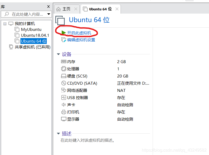Click the Ubuntu 64 位 VM icon in library
The height and width of the screenshot is (155, 209).
(x=17, y=41)
